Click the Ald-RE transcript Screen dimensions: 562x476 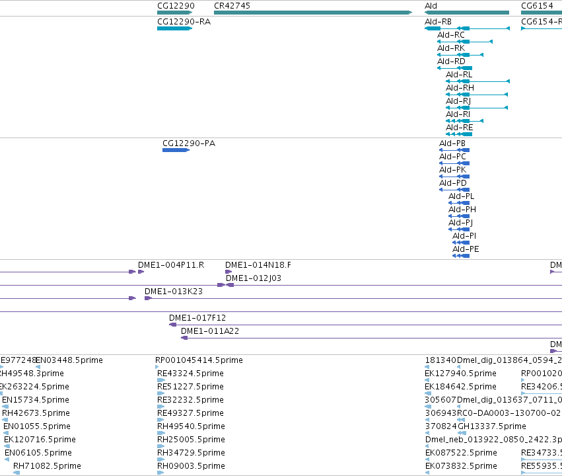pyautogui.click(x=459, y=134)
